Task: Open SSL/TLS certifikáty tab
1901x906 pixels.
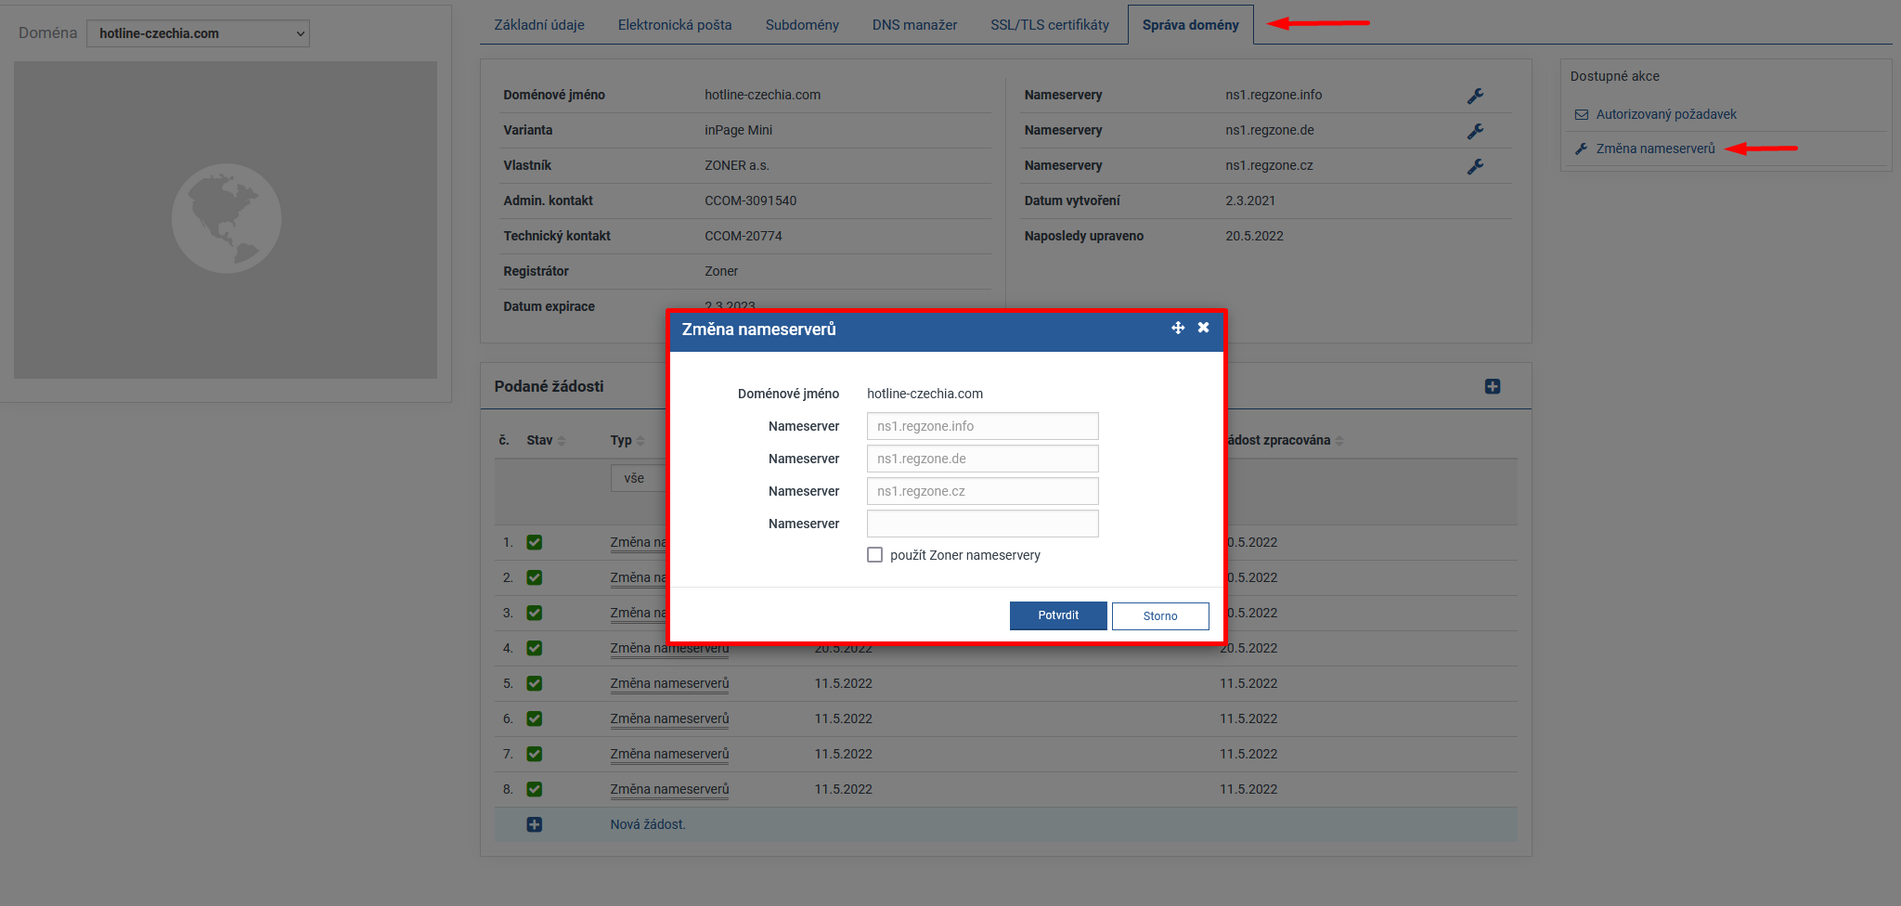Action: coord(1049,25)
